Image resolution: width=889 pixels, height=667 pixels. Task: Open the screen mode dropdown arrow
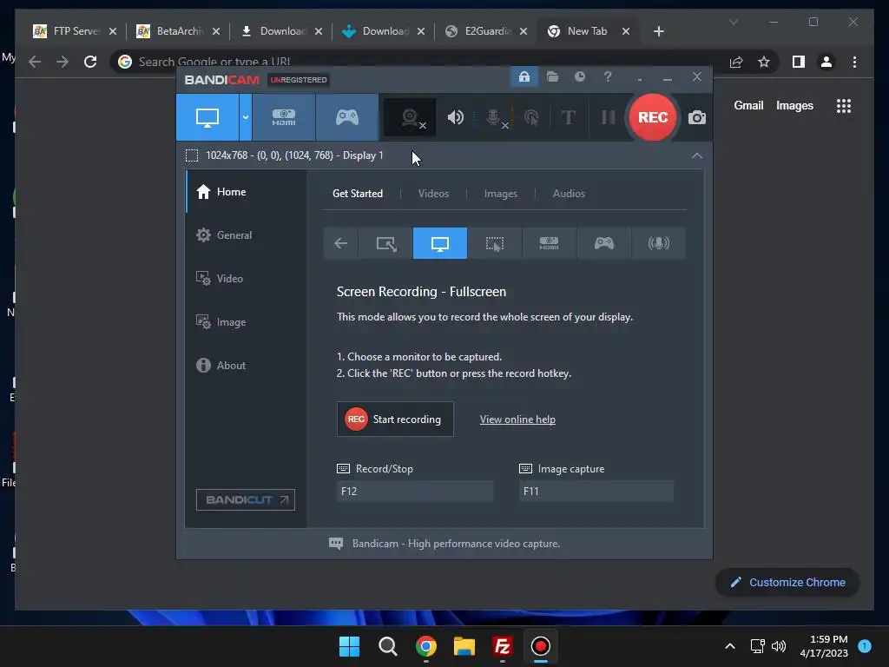click(246, 117)
